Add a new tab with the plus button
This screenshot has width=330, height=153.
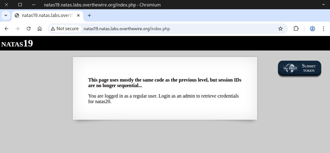pos(89,15)
